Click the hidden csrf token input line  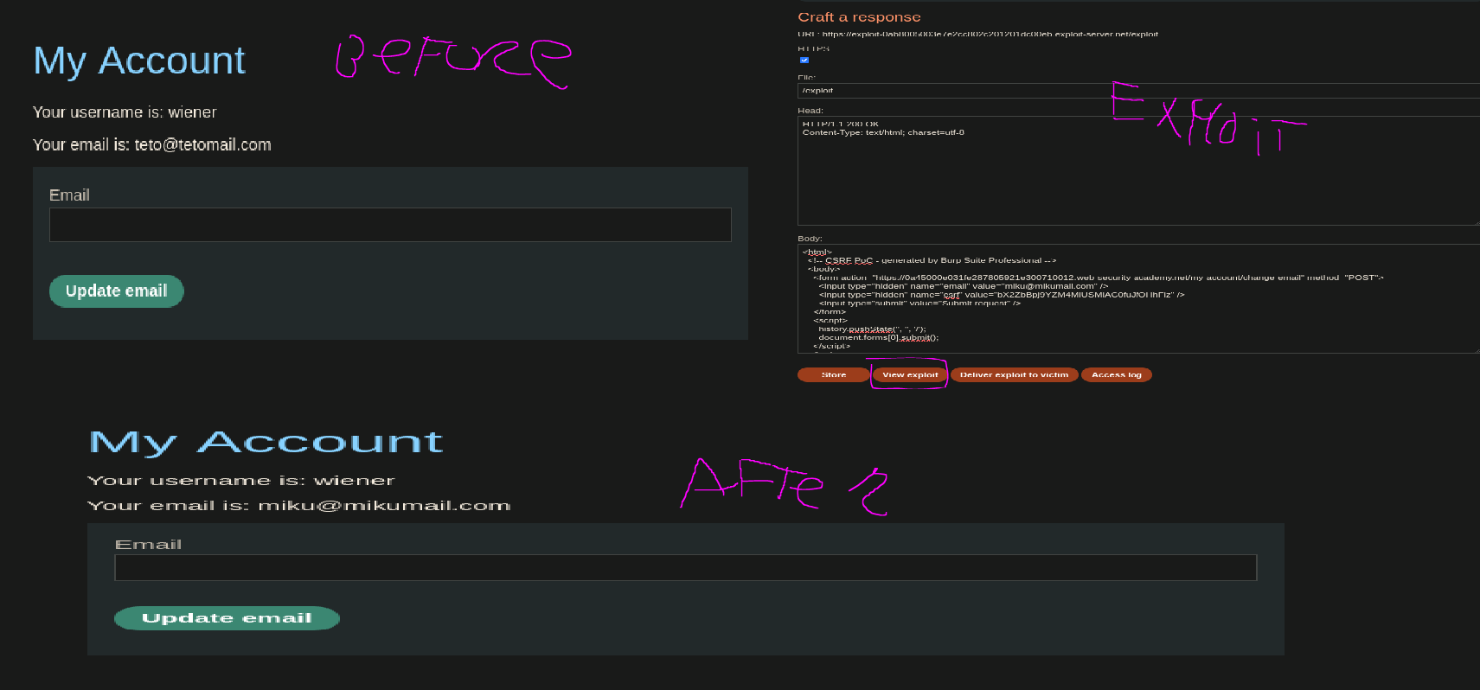click(x=1001, y=295)
